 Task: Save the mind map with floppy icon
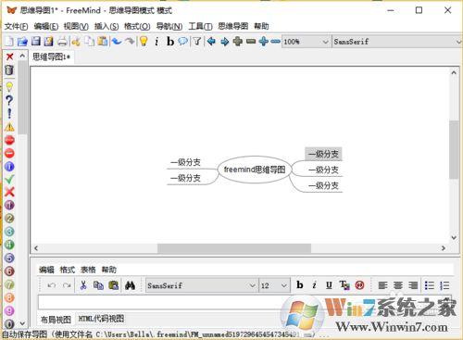coord(36,41)
